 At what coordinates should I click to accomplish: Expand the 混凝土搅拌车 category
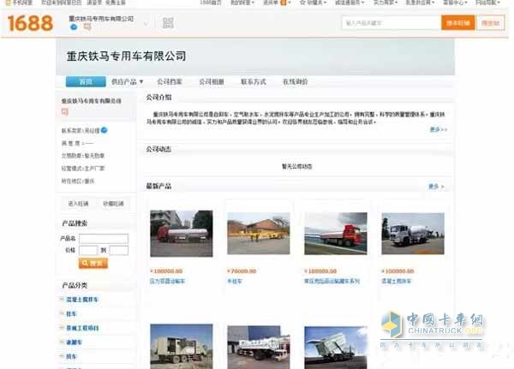click(x=62, y=299)
